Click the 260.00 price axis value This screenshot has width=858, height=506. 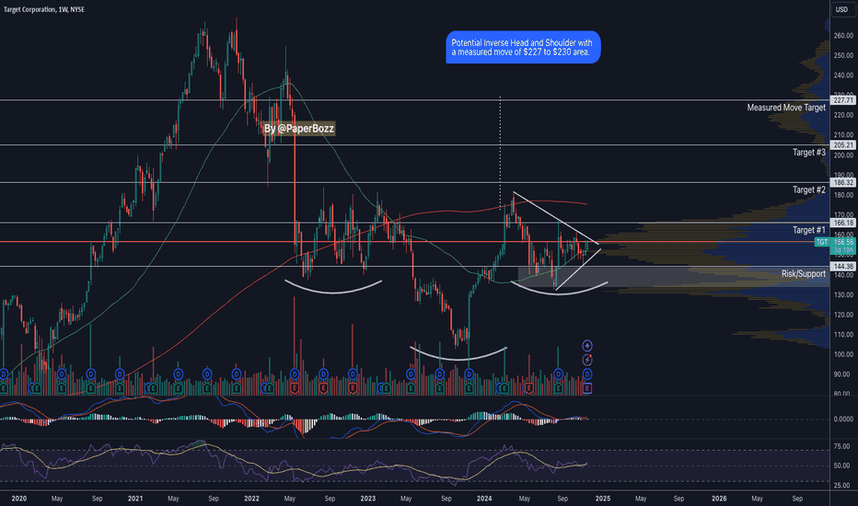point(843,36)
